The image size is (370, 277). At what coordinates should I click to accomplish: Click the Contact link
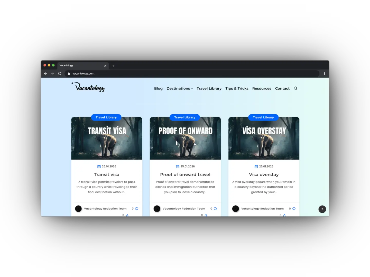[282, 88]
